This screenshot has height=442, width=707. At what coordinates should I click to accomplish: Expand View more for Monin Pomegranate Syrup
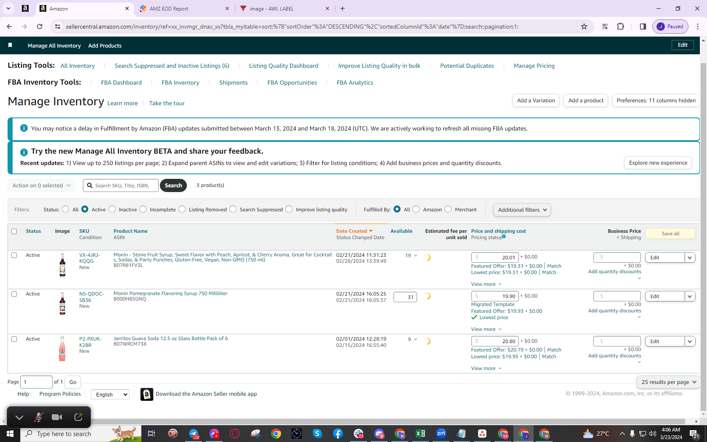click(486, 329)
